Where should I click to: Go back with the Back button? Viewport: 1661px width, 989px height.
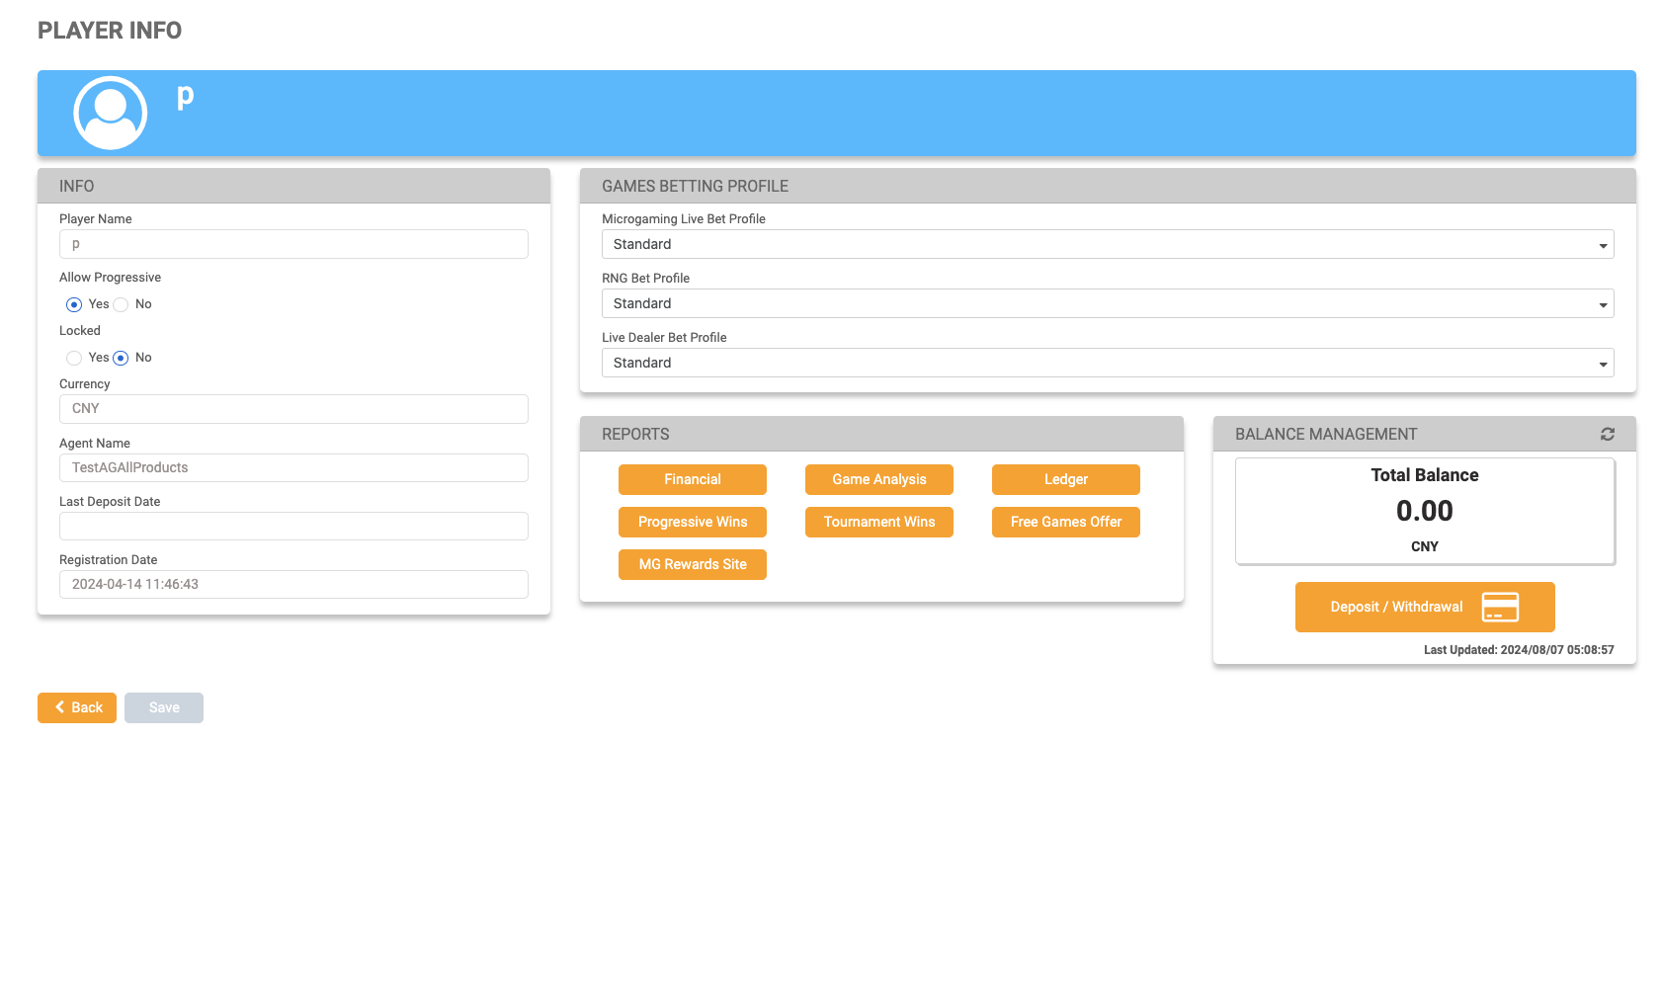click(x=77, y=707)
